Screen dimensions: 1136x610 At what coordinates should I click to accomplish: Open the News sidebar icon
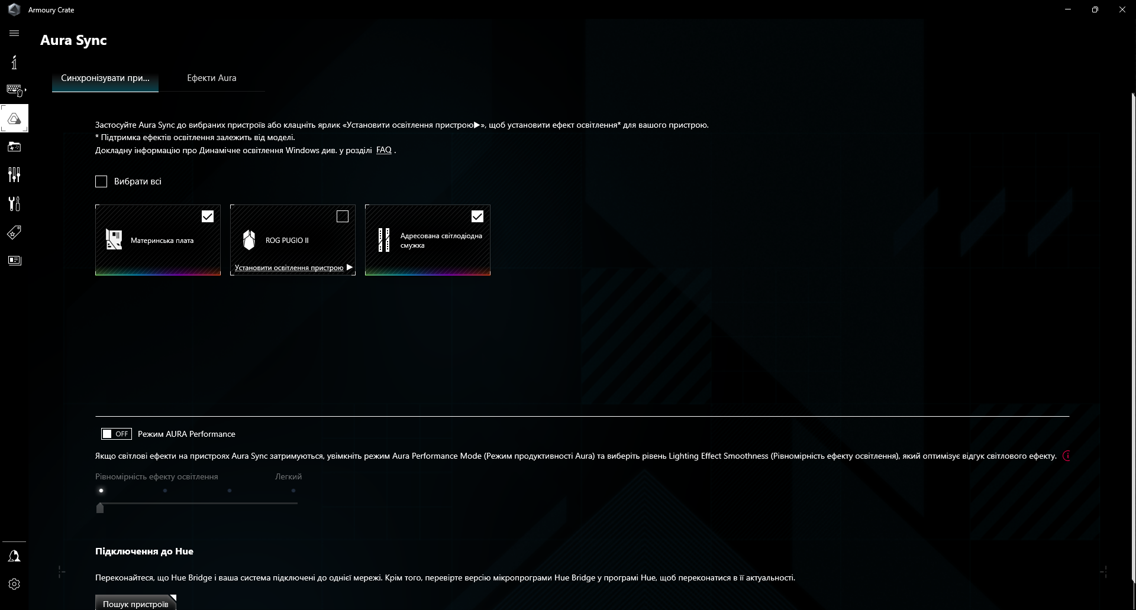[14, 260]
